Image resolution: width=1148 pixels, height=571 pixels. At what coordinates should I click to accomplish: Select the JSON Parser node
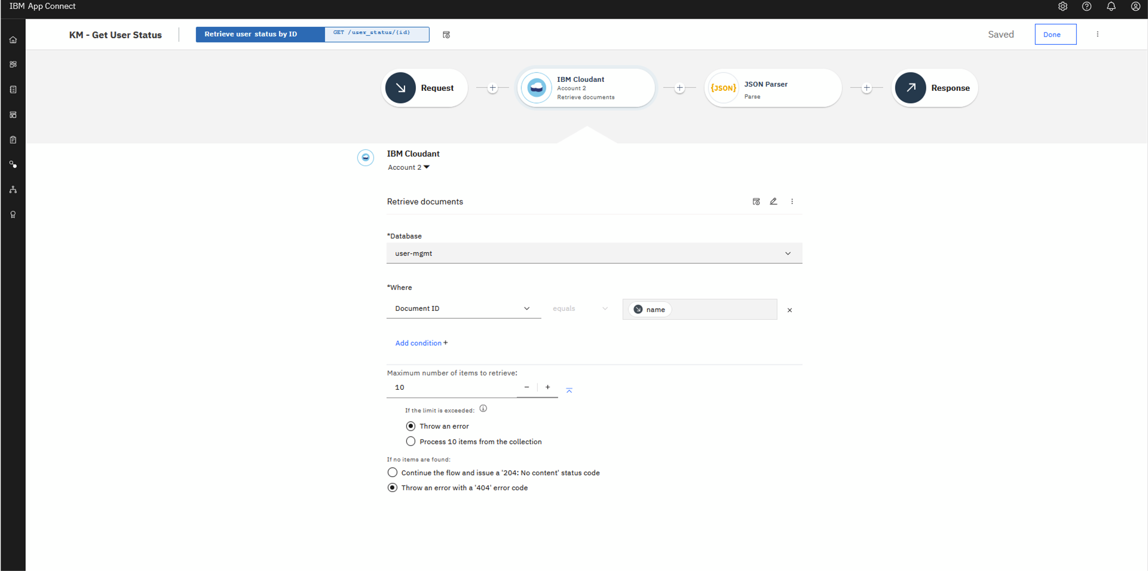[773, 88]
